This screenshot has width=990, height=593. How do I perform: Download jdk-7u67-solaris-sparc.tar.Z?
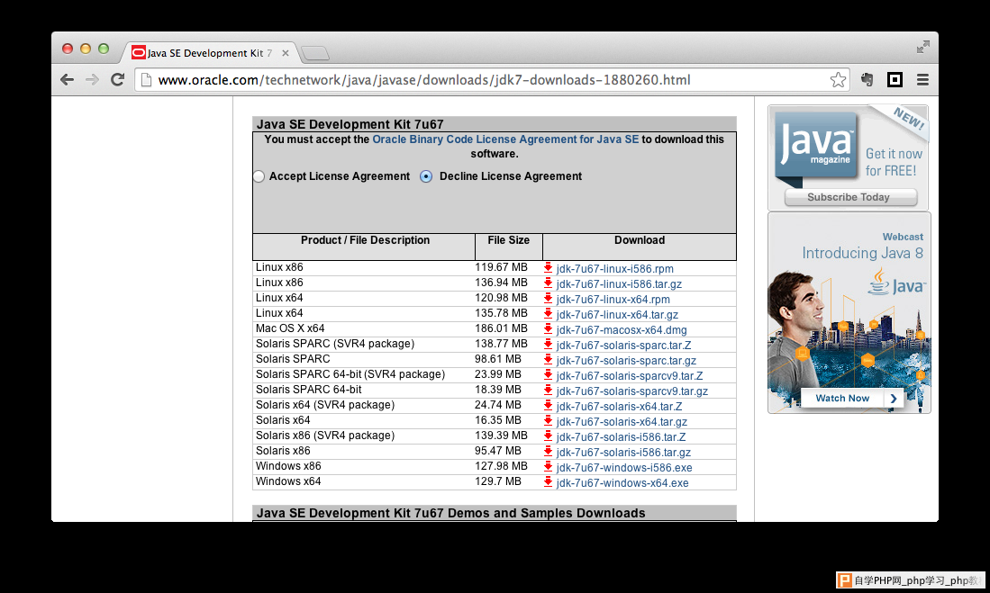tap(623, 345)
